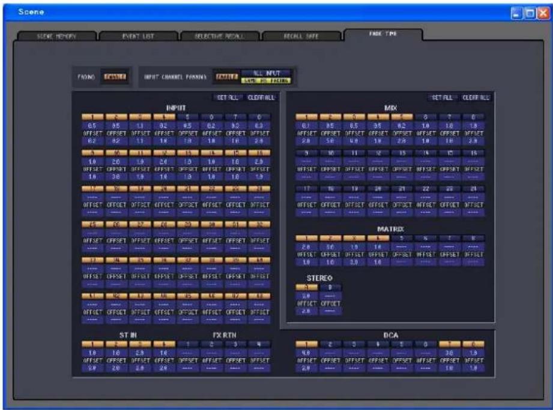Click SET ALL in the MIX panel
Screen dimensions: 553x410
pos(443,98)
